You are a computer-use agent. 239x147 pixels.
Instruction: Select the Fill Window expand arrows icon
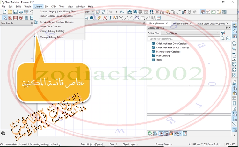[x=234, y=70]
